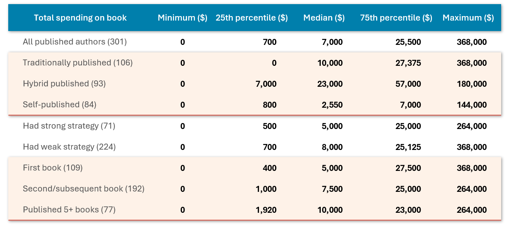Screen dimensions: 506x227
Task: Click the 'Had strong strategy (71)' label
Action: click(x=69, y=126)
